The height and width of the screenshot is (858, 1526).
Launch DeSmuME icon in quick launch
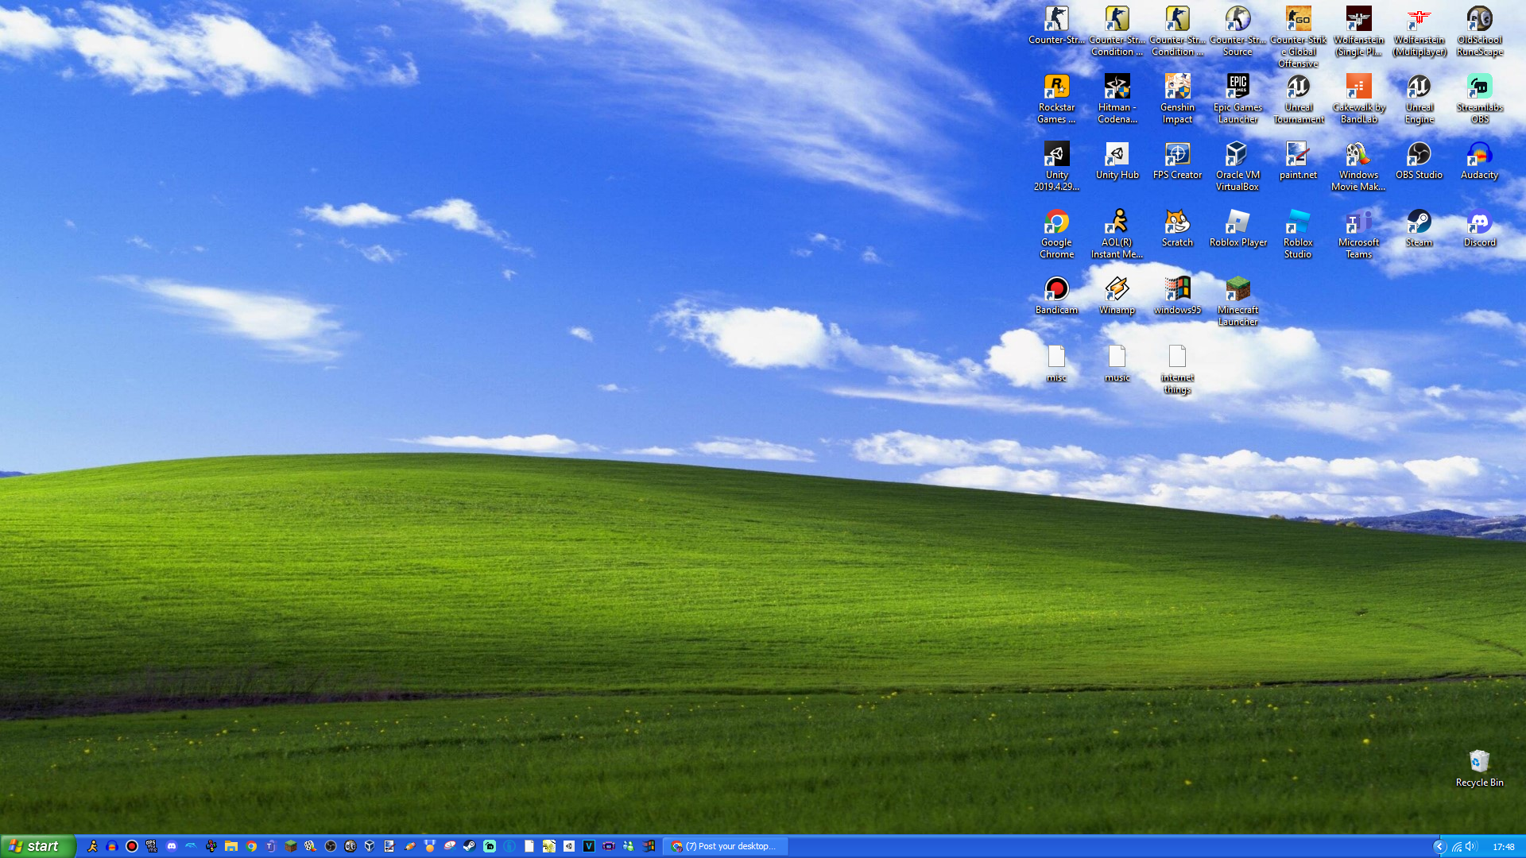(152, 846)
